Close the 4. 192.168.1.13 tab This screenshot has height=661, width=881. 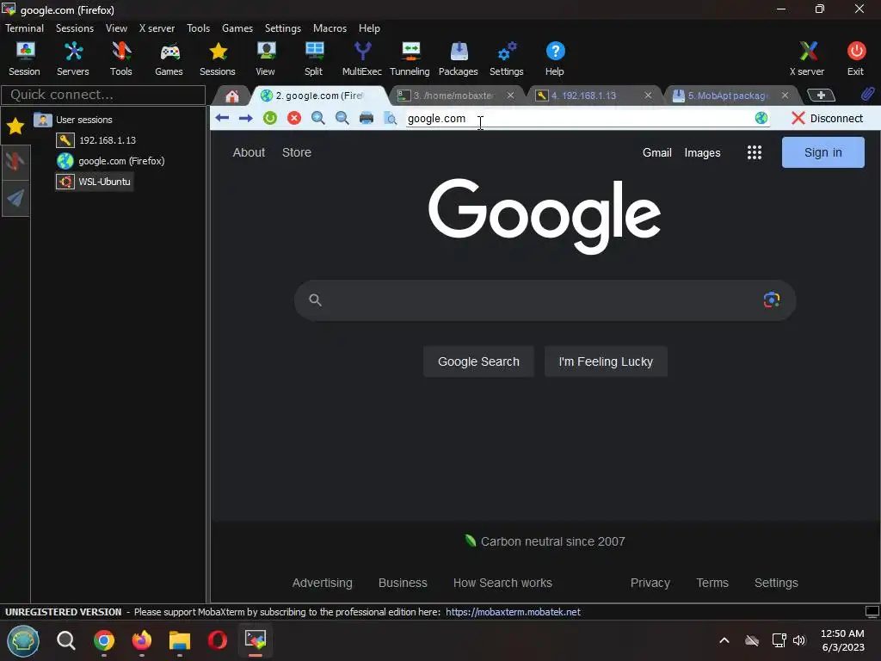pos(648,96)
